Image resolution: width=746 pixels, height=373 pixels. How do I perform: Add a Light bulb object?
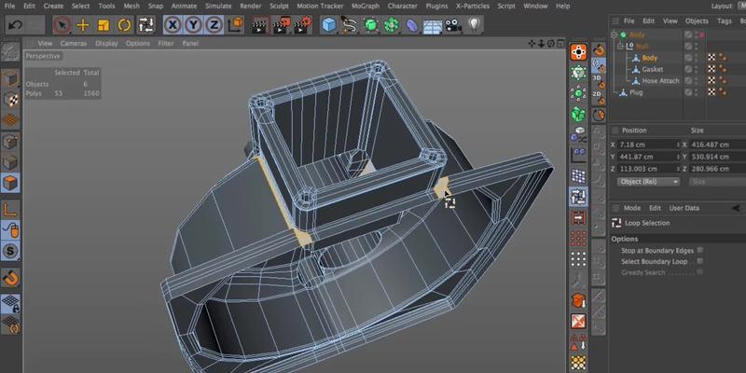click(474, 25)
